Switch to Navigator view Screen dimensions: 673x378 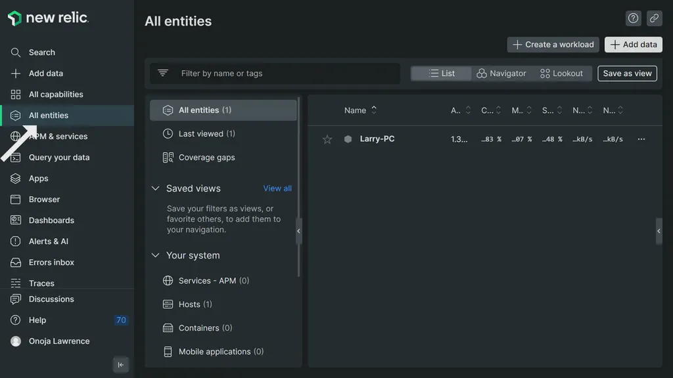pos(502,73)
